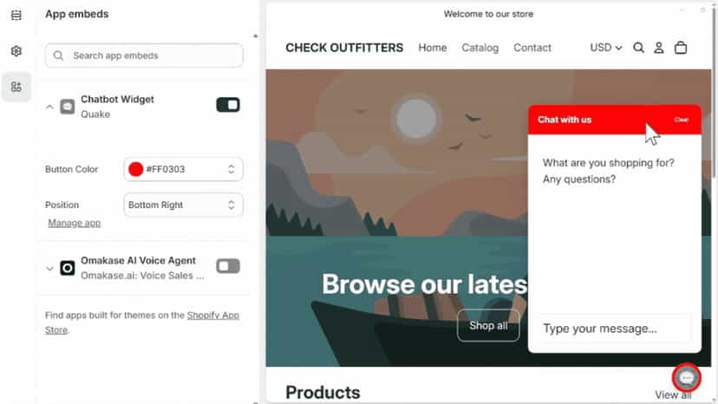
Task: Click Clear in chat header
Action: tap(681, 120)
